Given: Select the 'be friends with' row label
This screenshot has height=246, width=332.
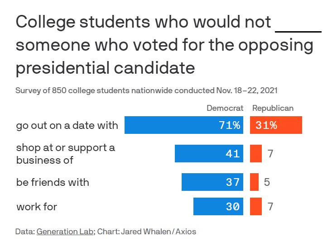Looking at the screenshot, I should (53, 182).
